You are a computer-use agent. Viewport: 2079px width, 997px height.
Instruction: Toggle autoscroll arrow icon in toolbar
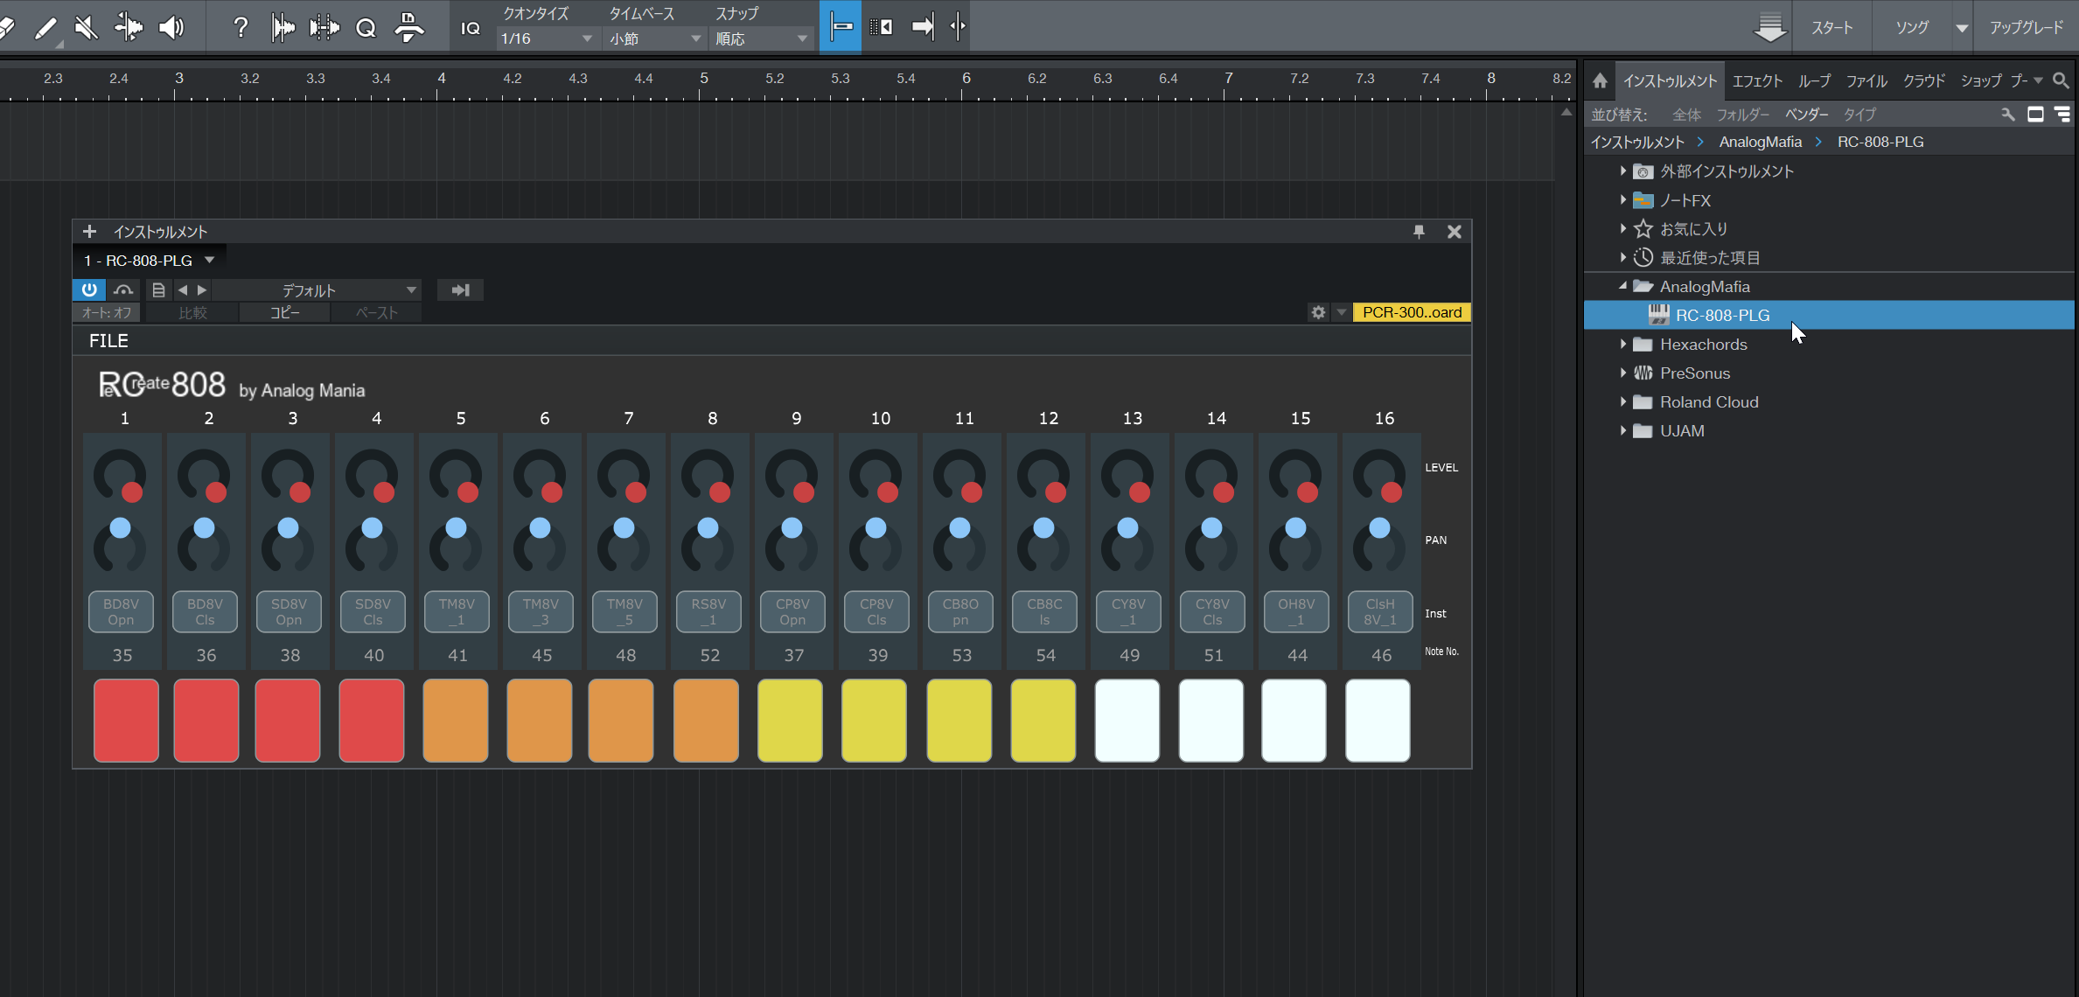pyautogui.click(x=922, y=27)
